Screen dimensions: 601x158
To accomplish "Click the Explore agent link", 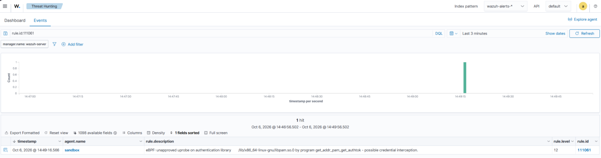I will tap(582, 19).
